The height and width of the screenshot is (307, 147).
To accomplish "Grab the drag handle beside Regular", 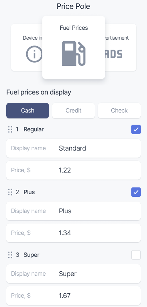I will 10,129.
